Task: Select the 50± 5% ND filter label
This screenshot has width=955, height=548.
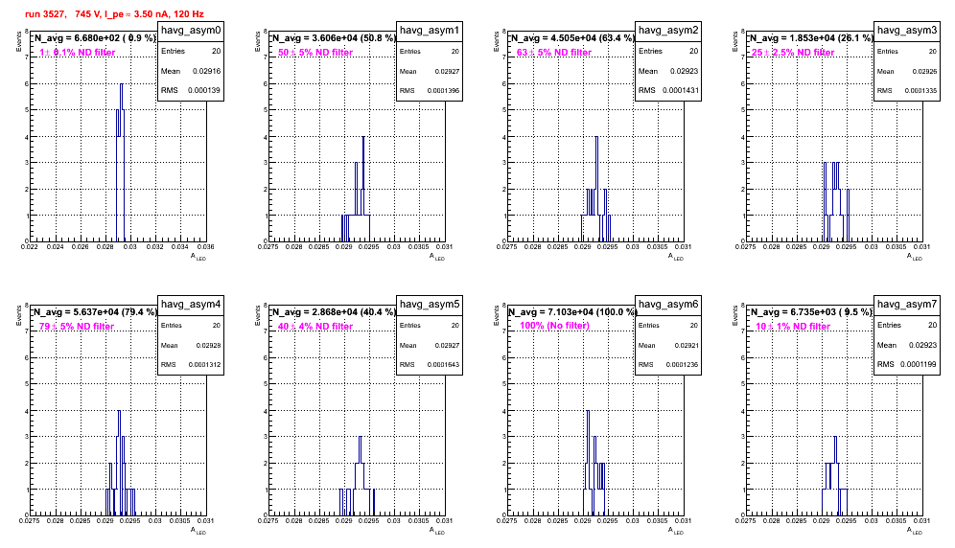Action: [315, 53]
